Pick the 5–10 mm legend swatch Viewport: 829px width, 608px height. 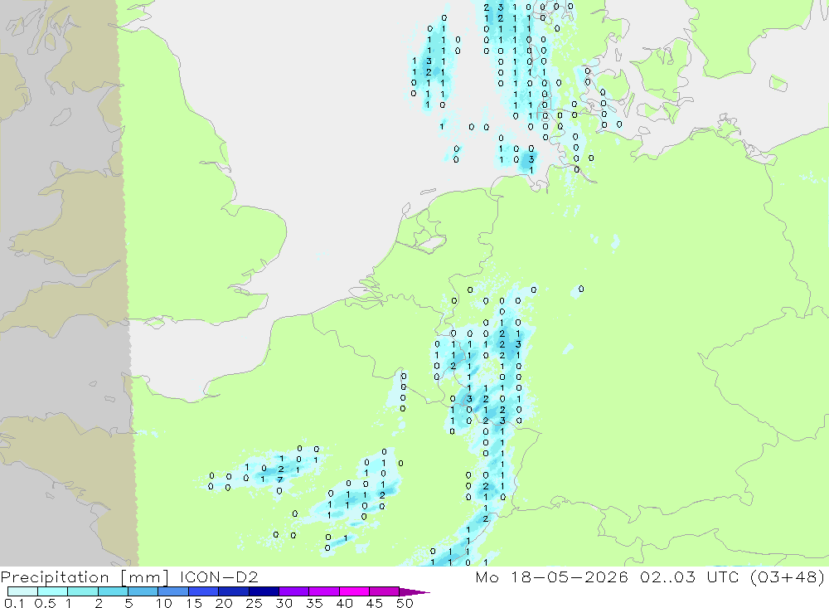click(143, 591)
